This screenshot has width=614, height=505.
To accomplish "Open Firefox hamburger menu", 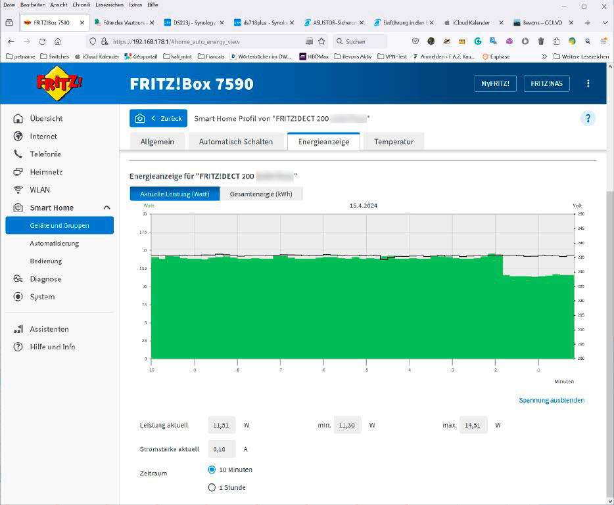I will pos(603,41).
